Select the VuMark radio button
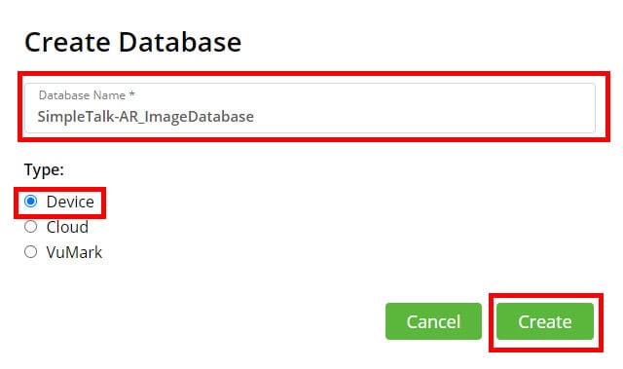This screenshot has width=623, height=369. 30,252
